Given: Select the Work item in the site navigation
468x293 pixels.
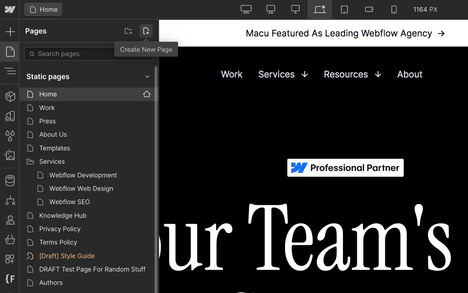Looking at the screenshot, I should coord(232,74).
